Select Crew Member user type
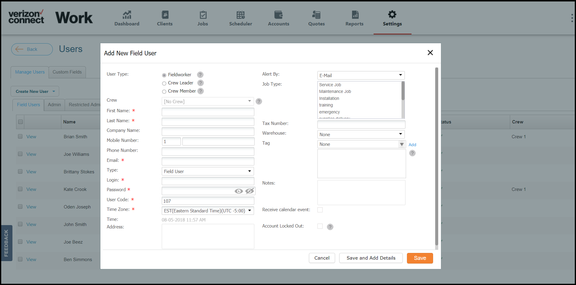Screen dimensions: 576x285 point(164,91)
